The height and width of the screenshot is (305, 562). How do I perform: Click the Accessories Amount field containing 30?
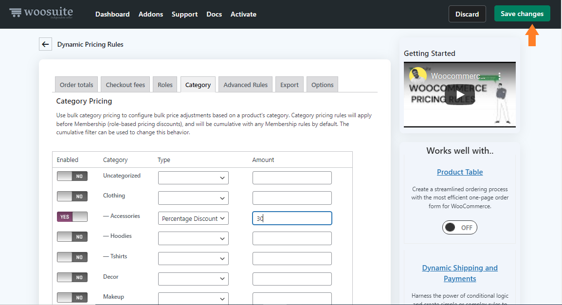point(292,218)
